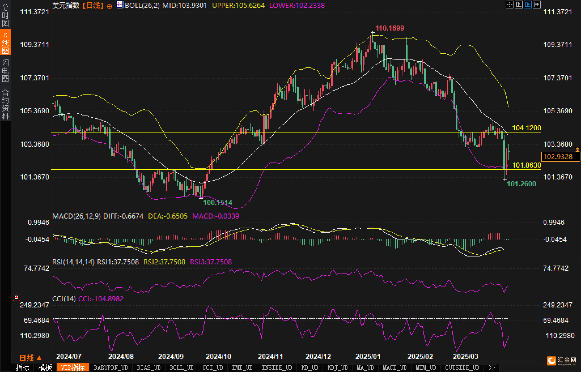Click the UPPER:105.6264 value

point(238,5)
